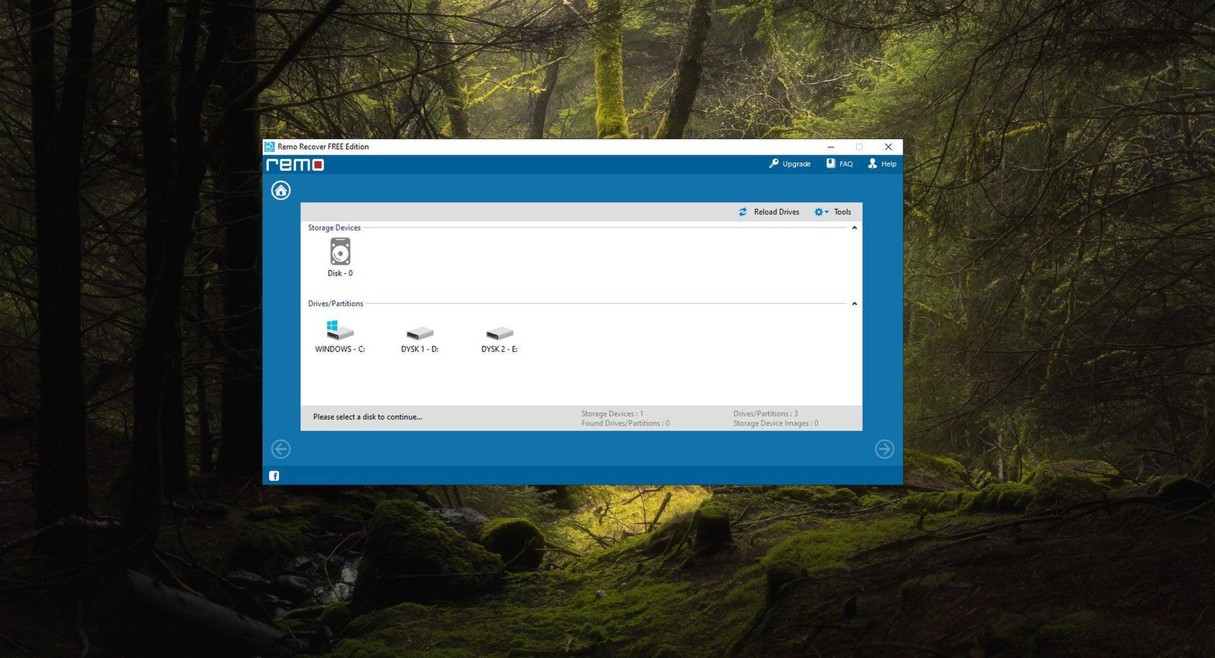Click 'Storage Devices : 1' status text
The width and height of the screenshot is (1215, 658).
(x=612, y=414)
